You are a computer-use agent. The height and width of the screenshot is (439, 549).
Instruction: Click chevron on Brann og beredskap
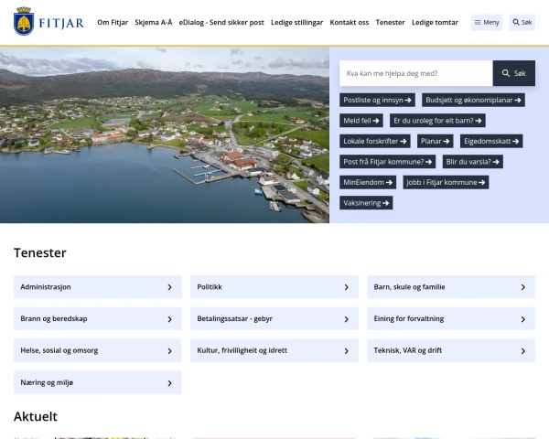coord(169,319)
